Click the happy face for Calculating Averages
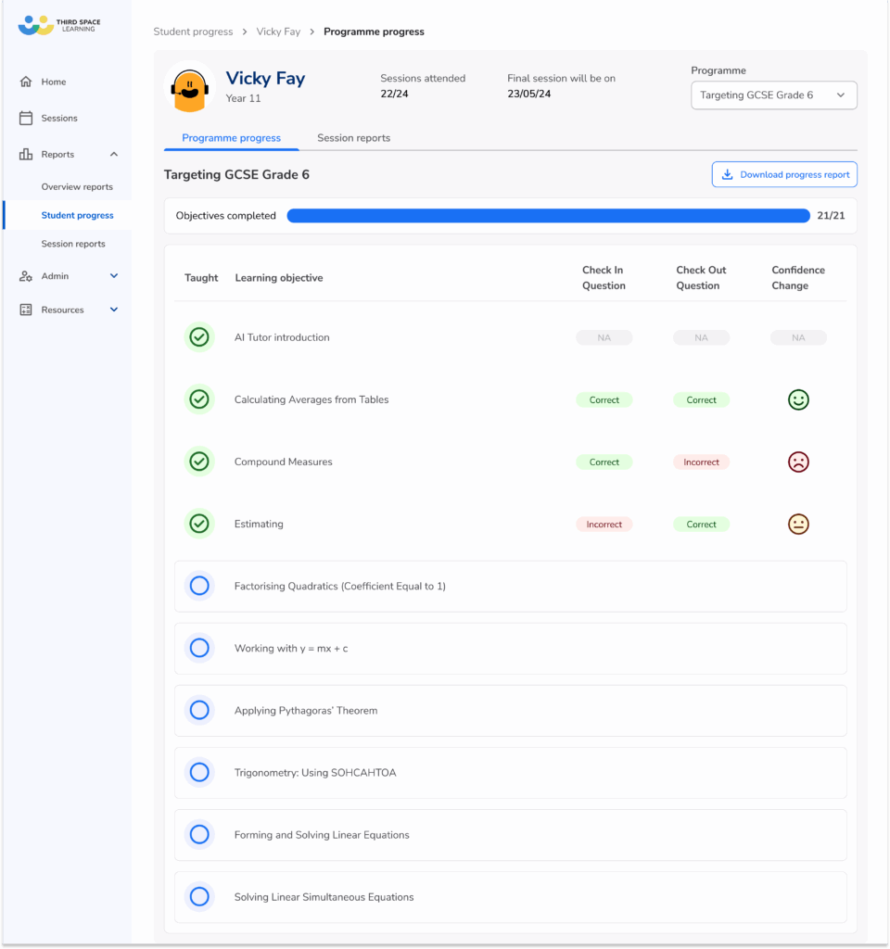The image size is (890, 949). pos(798,399)
